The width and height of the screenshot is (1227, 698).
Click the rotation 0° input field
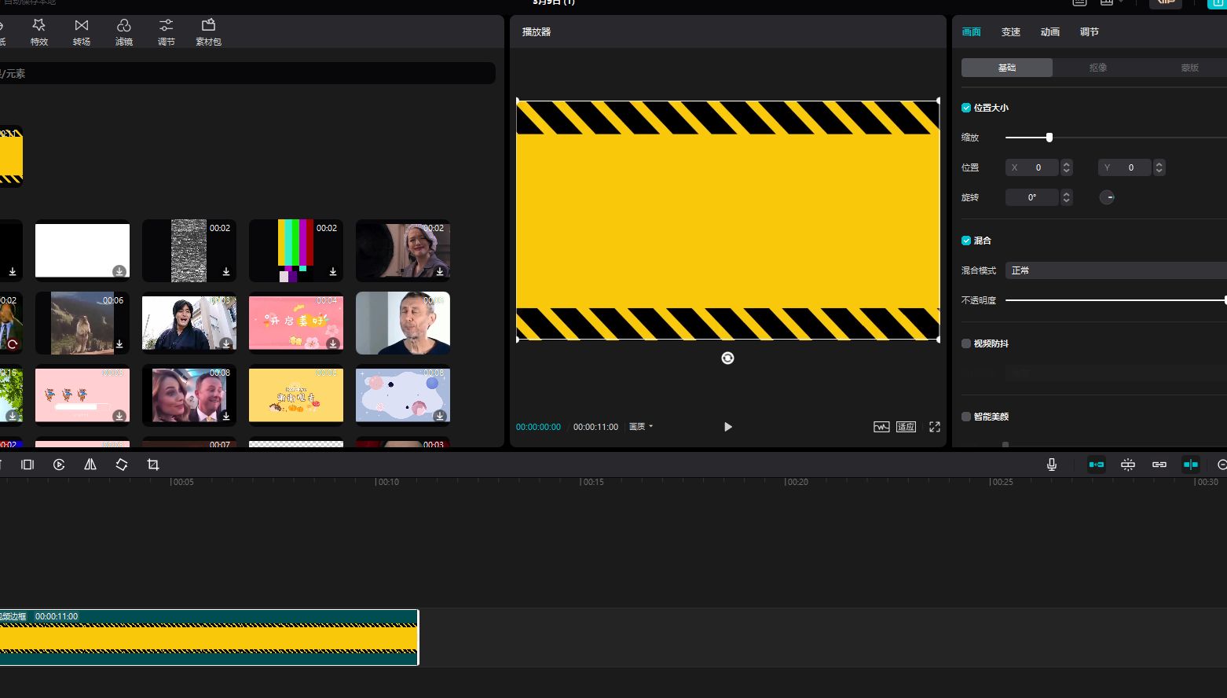[x=1032, y=197]
